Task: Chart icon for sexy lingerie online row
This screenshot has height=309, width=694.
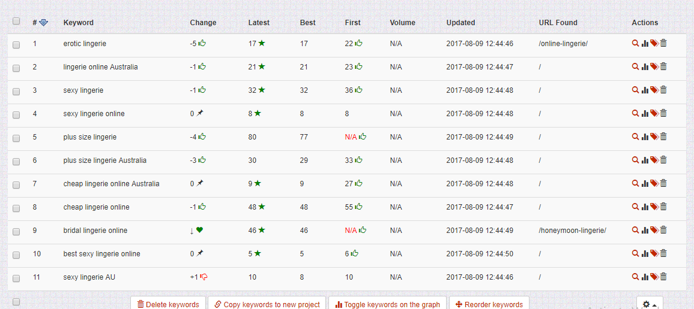Action: 645,113
